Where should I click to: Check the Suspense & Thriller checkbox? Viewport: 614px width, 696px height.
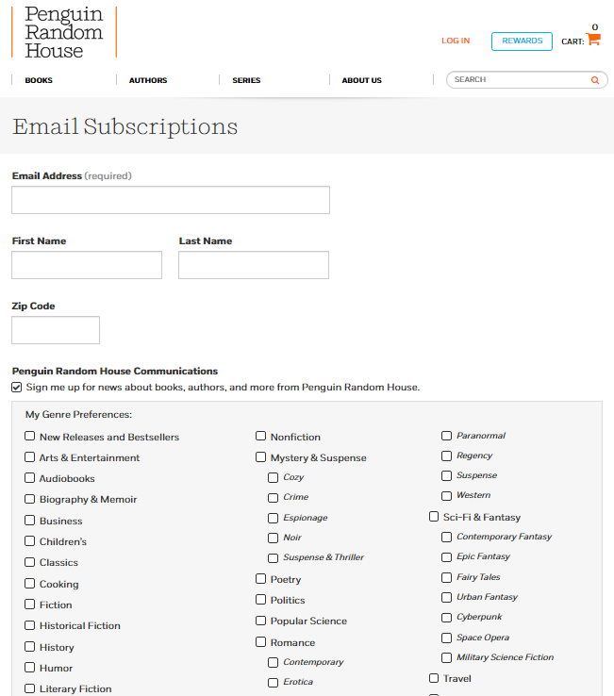click(273, 558)
